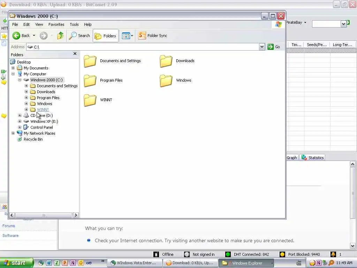This screenshot has width=357, height=268.
Task: Expand the WINNT node in tree
Action: click(26, 109)
